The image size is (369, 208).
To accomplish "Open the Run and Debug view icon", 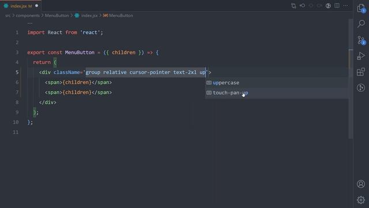I will [361, 56].
